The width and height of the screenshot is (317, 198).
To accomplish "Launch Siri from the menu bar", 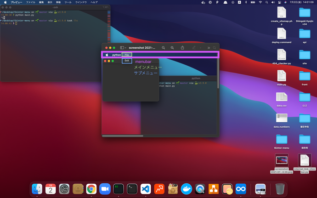I will coord(285,2).
